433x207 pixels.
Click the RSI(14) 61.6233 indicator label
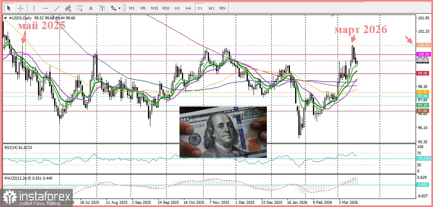click(x=18, y=147)
